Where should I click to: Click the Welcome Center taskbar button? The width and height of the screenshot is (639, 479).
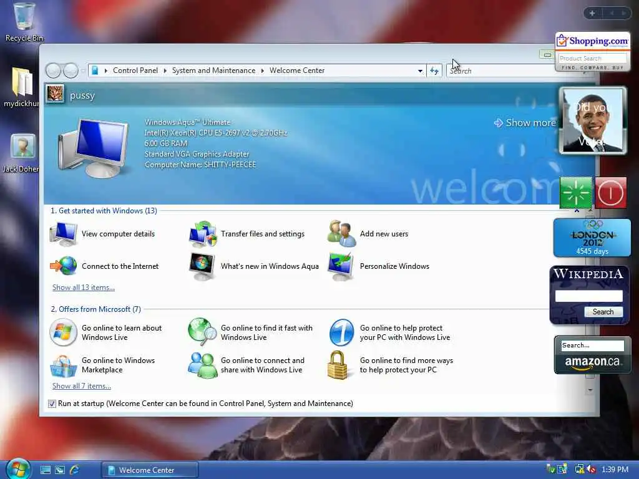click(x=150, y=470)
